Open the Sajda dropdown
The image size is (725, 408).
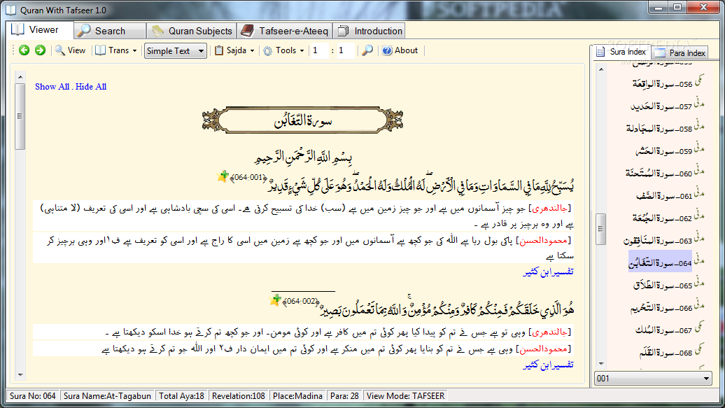pyautogui.click(x=234, y=50)
